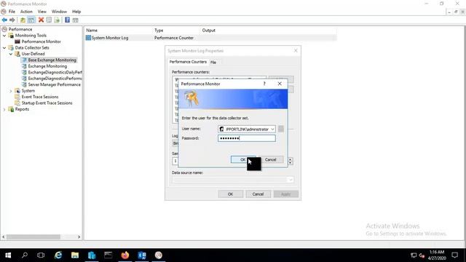Click the Performance Monitor taskbar icon
The image size is (466, 262).
[159, 255]
